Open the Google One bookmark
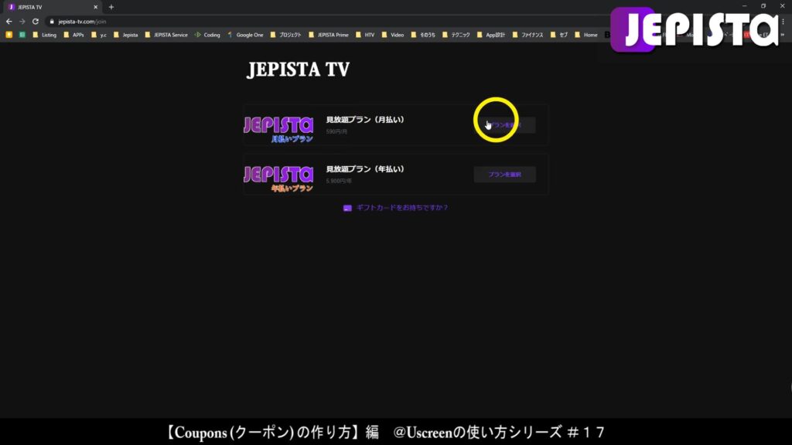This screenshot has height=445, width=792. (245, 35)
